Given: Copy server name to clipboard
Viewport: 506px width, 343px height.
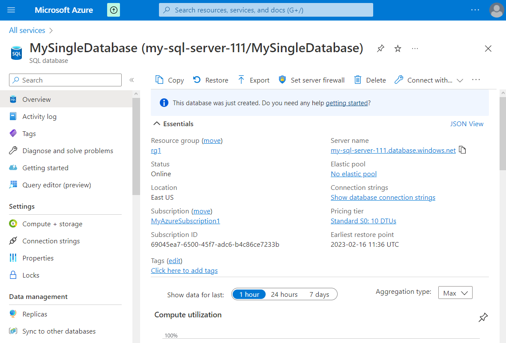Looking at the screenshot, I should (x=462, y=150).
